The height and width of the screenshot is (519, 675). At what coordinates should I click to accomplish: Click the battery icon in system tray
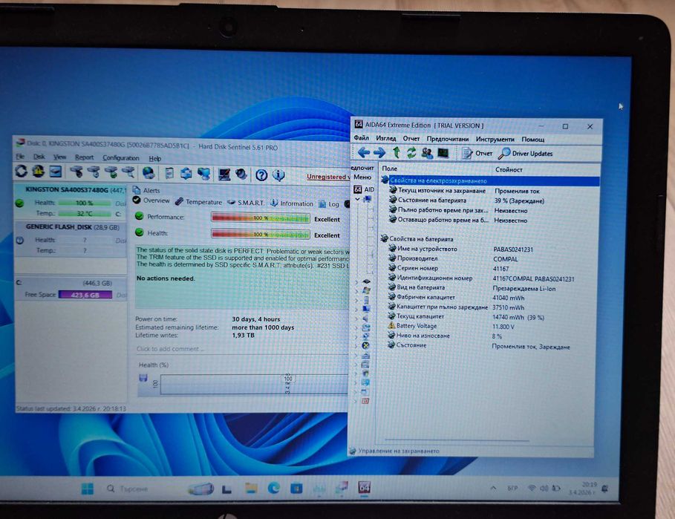(x=556, y=489)
